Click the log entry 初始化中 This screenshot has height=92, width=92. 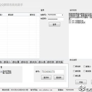(77, 21)
